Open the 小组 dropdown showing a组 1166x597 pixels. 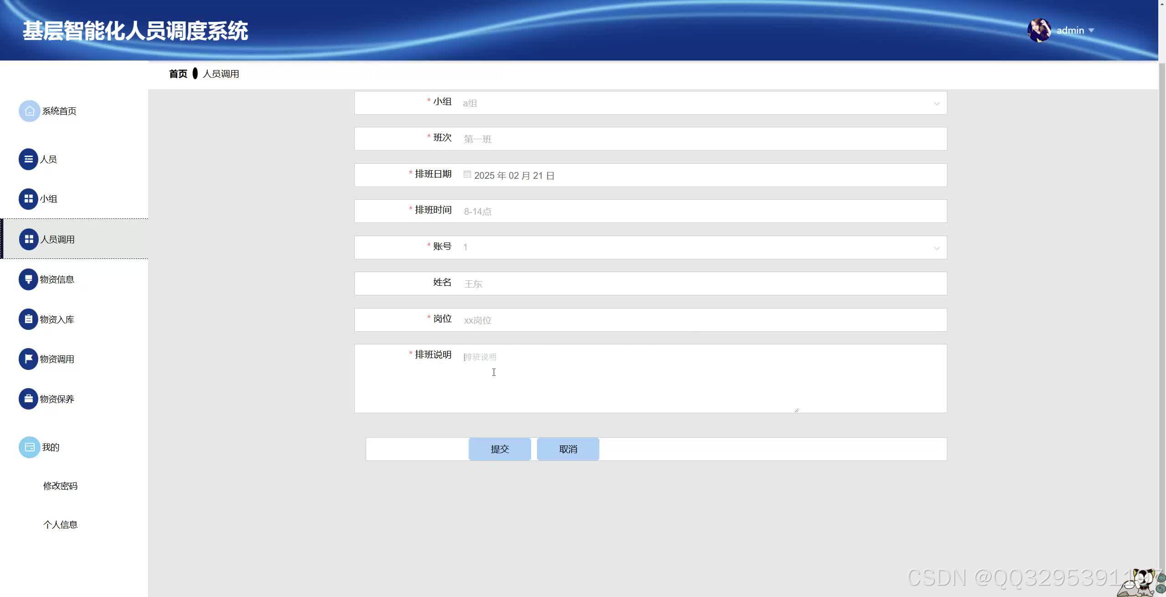pyautogui.click(x=936, y=103)
